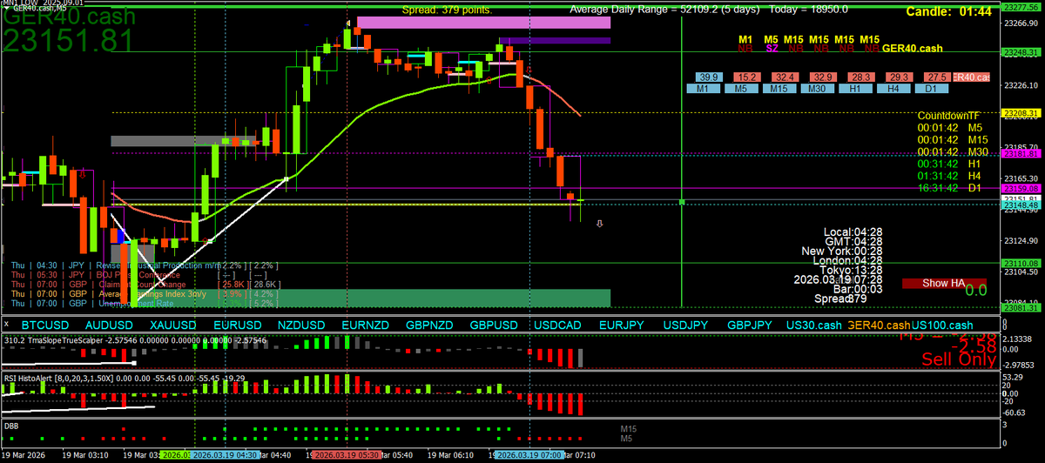Switch chart to EURNZD
Screen dimensions: 1045x463
coord(365,325)
